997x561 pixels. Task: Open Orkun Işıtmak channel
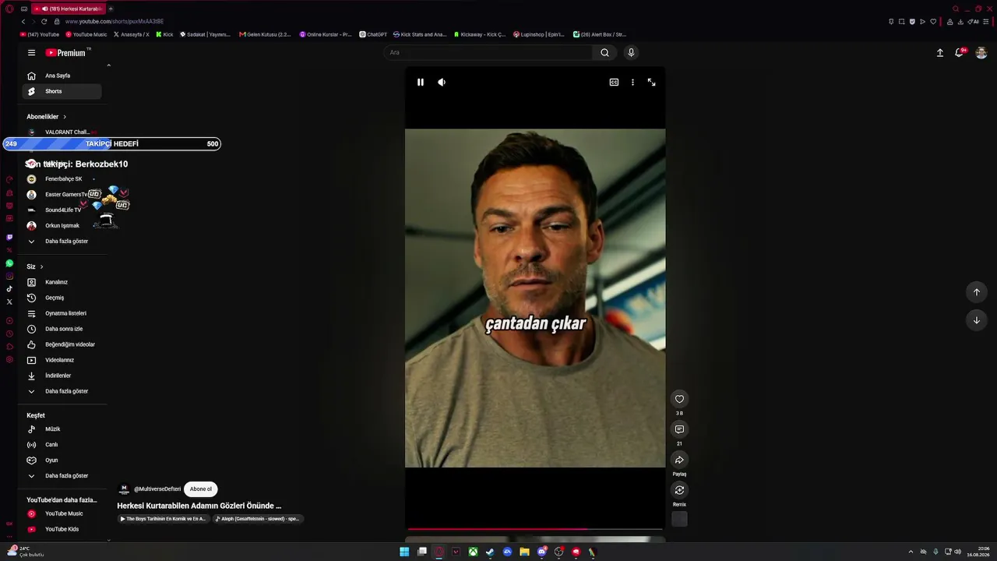[62, 226]
